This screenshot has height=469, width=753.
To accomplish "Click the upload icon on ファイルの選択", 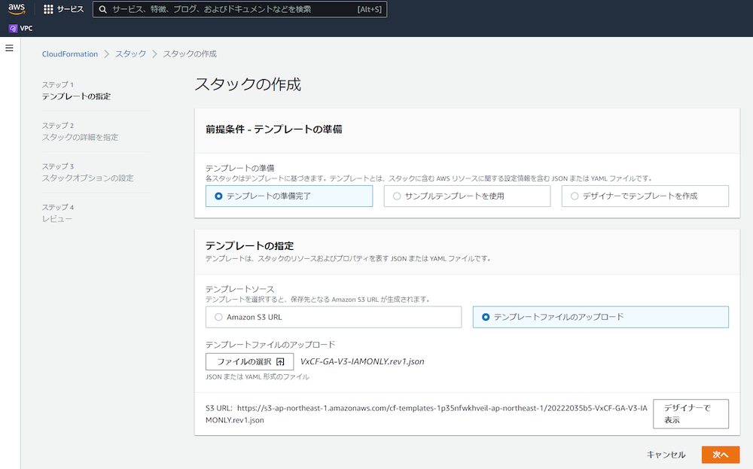I will pos(280,361).
